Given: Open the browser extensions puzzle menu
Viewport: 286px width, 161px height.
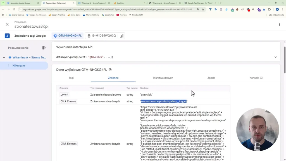Looking at the screenshot, I should pos(270,9).
